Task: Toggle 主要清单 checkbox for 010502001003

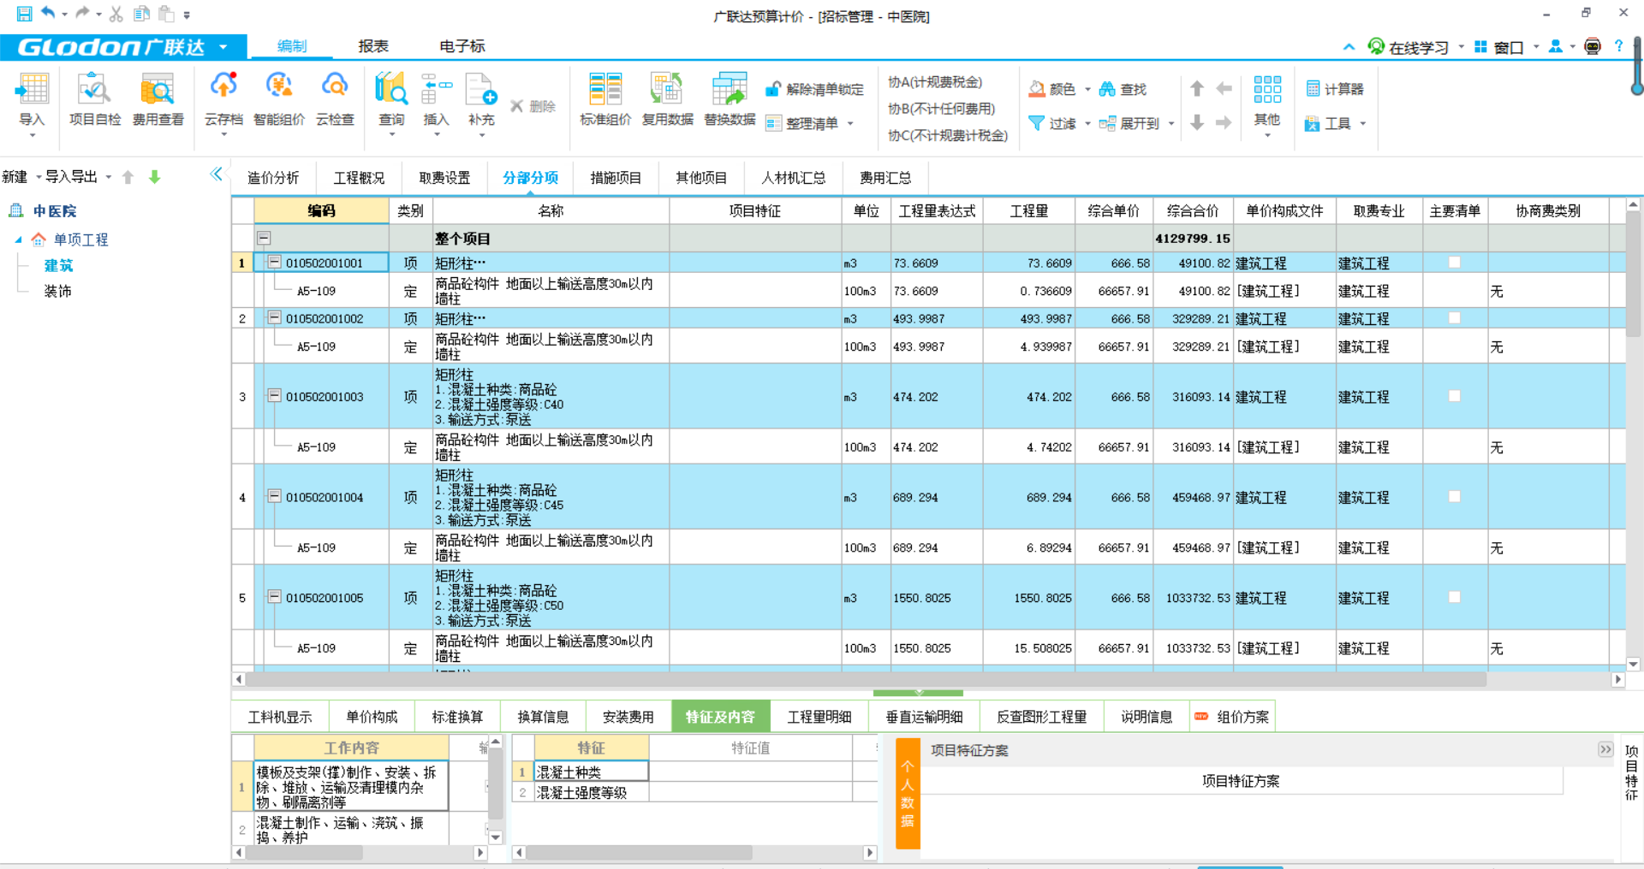Action: (x=1454, y=396)
